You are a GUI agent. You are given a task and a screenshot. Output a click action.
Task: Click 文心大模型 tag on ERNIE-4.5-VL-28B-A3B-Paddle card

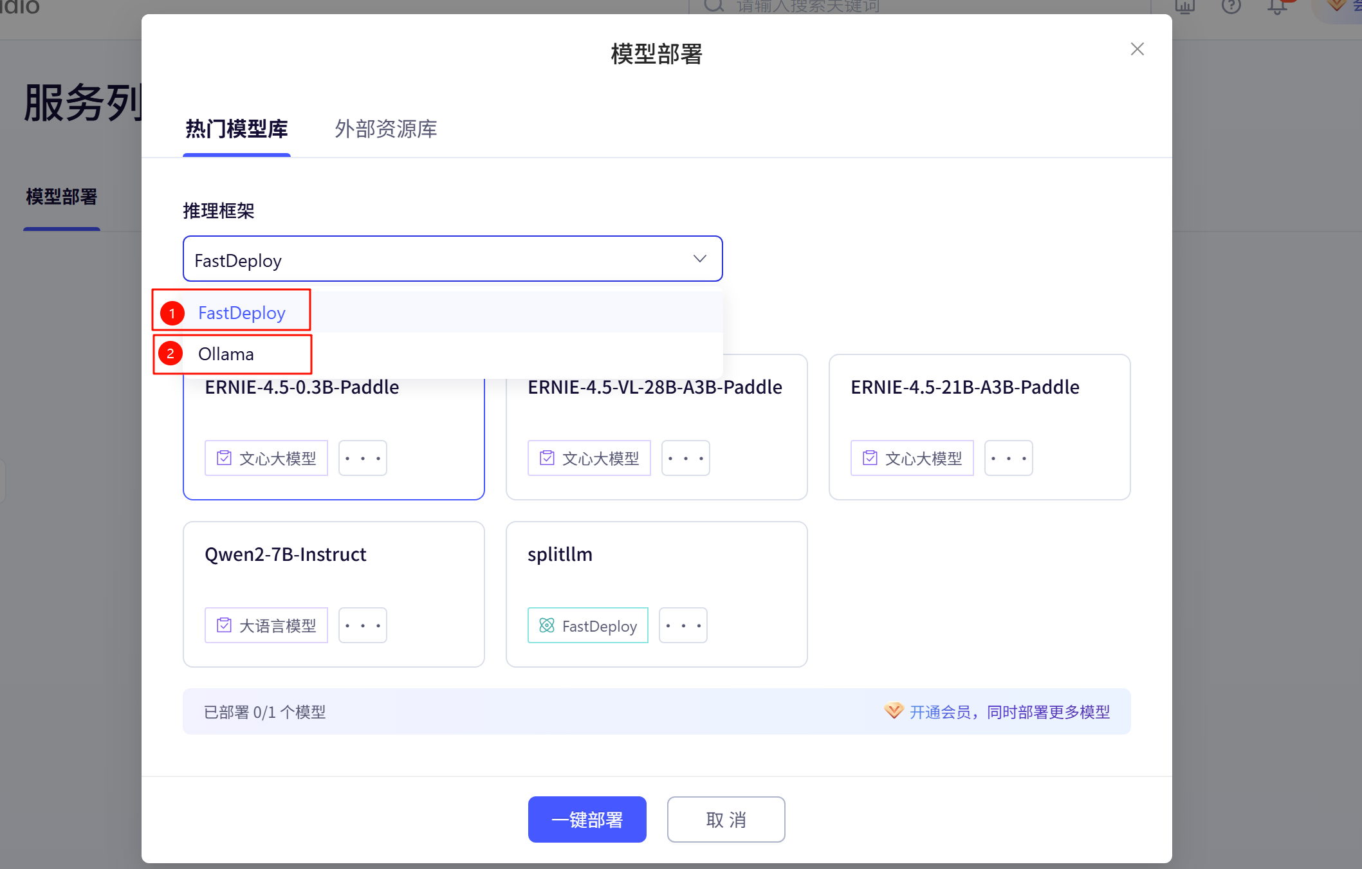(589, 458)
